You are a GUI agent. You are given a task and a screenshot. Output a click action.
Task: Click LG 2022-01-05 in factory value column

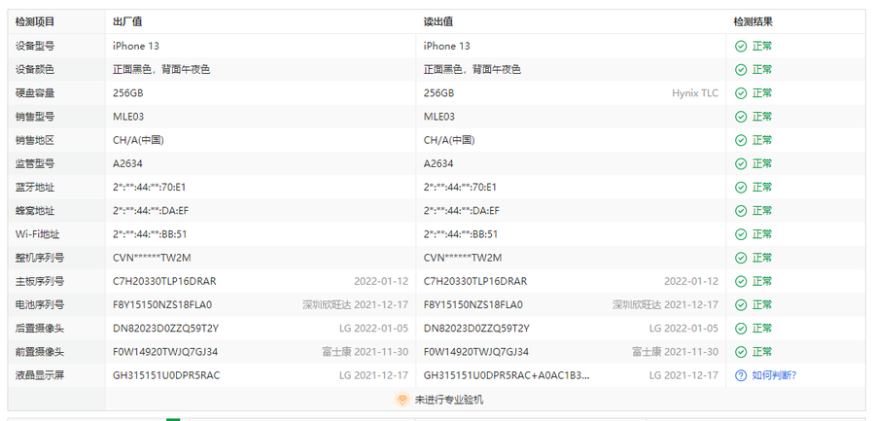click(x=374, y=329)
